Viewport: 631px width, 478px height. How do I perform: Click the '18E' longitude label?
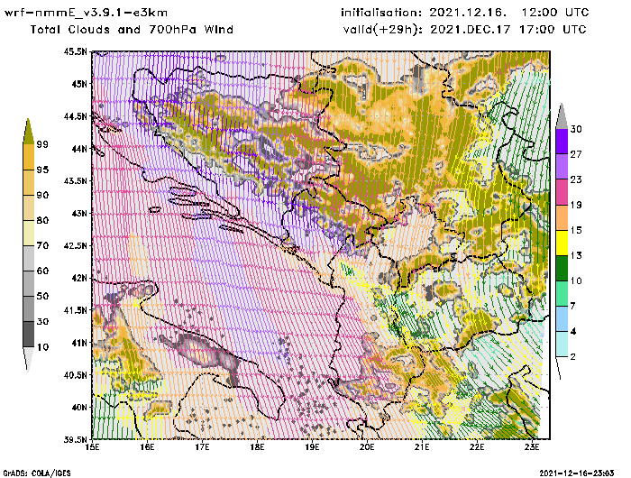click(257, 447)
